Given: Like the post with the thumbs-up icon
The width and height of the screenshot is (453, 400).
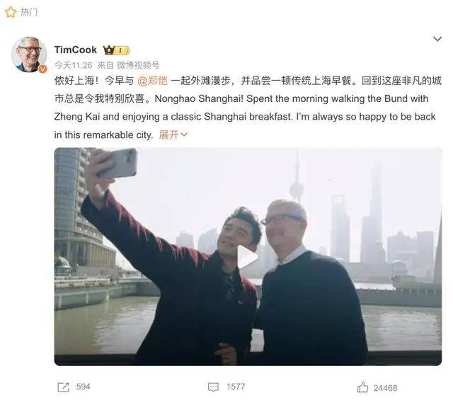Looking at the screenshot, I should click(362, 387).
